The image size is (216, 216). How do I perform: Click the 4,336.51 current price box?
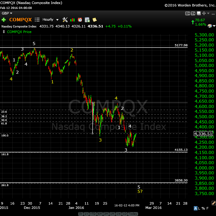[x=203, y=134]
